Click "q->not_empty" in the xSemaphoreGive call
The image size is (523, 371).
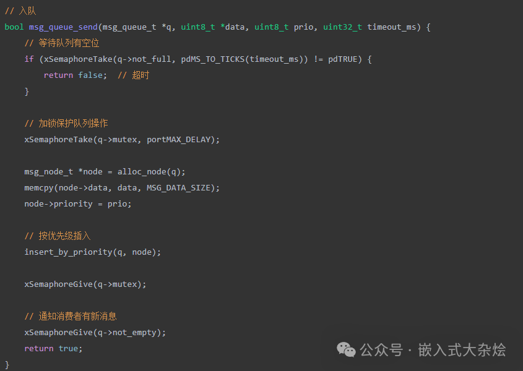point(127,332)
